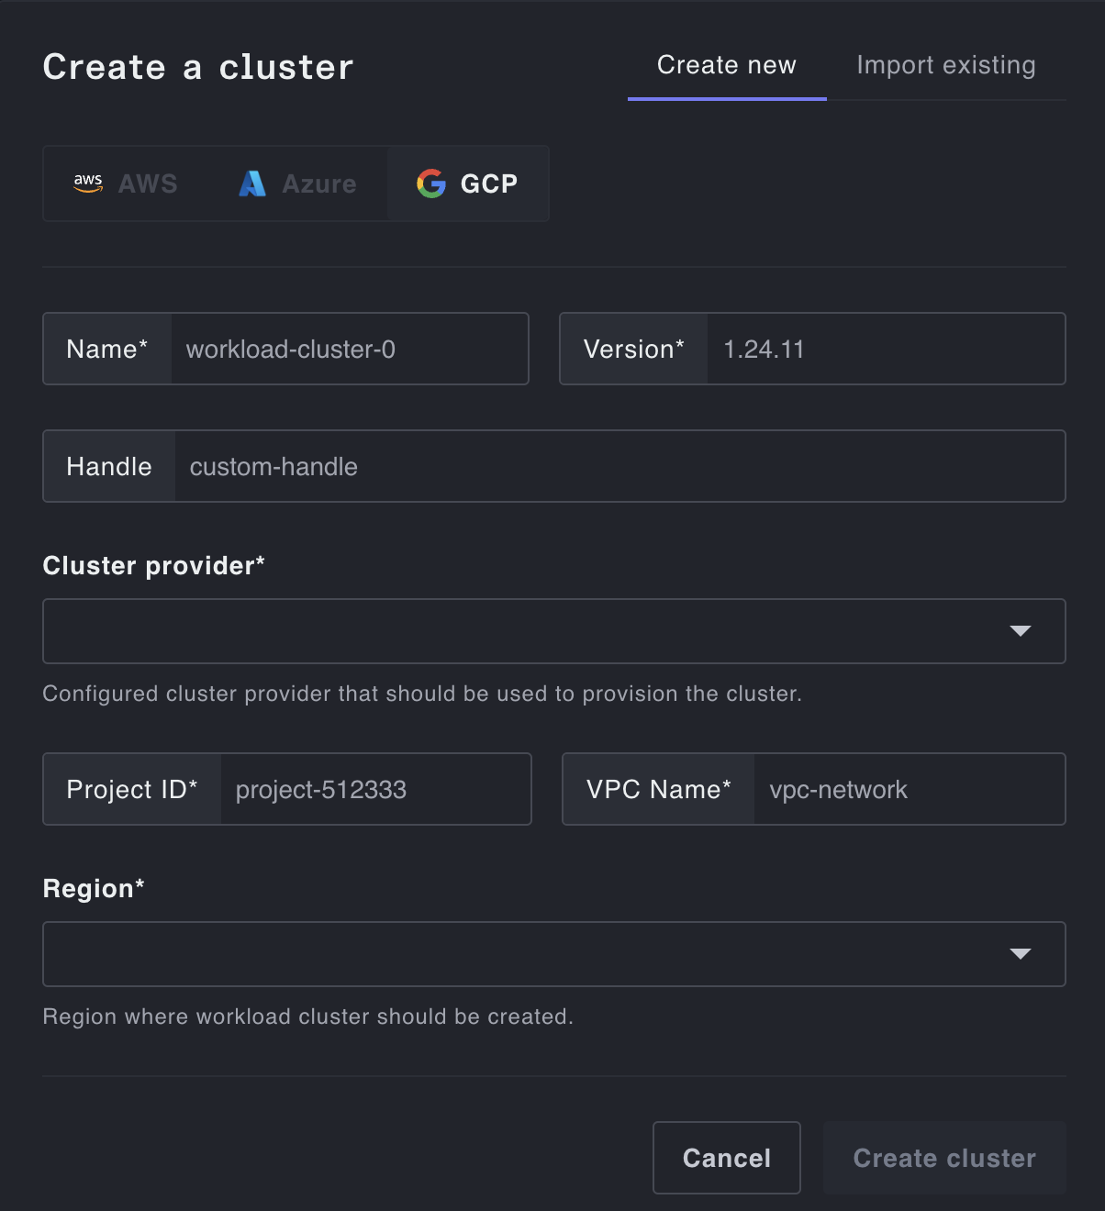
Task: Click the Google GCP logo icon
Action: coord(431,183)
